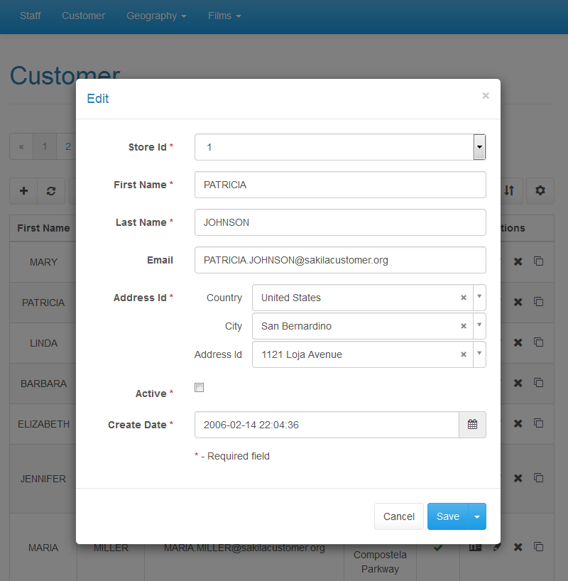
Task: Click the sort order arrows icon
Action: point(509,190)
